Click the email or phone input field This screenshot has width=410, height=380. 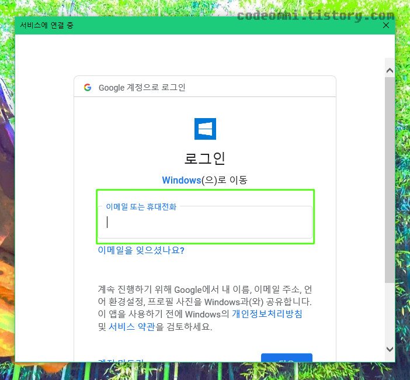click(205, 222)
